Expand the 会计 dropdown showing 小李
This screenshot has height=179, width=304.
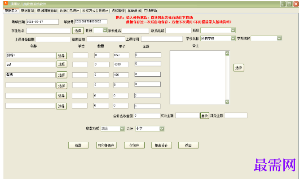pos(162,129)
